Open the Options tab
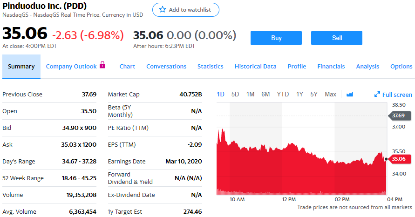The image size is (415, 217). (401, 67)
